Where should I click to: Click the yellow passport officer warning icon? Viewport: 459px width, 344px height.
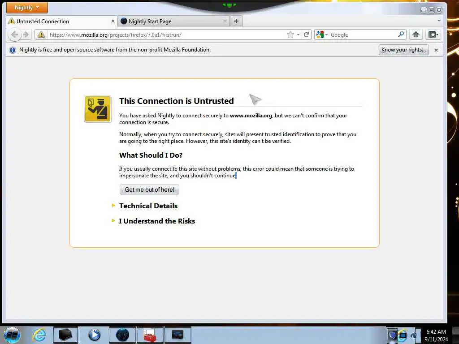tap(98, 109)
